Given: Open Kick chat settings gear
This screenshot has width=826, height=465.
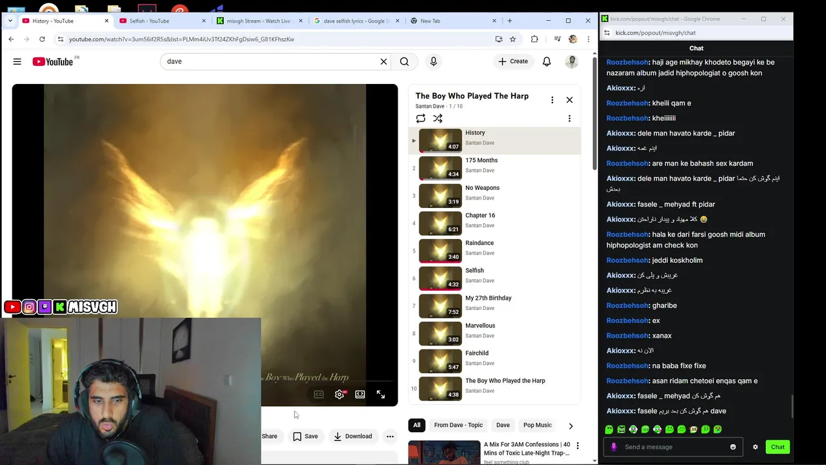Looking at the screenshot, I should 755,447.
